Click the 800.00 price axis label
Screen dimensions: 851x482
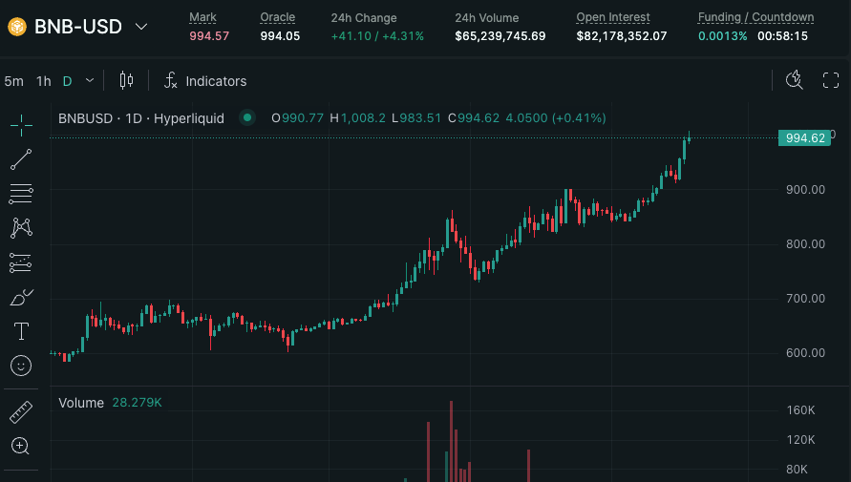point(805,244)
